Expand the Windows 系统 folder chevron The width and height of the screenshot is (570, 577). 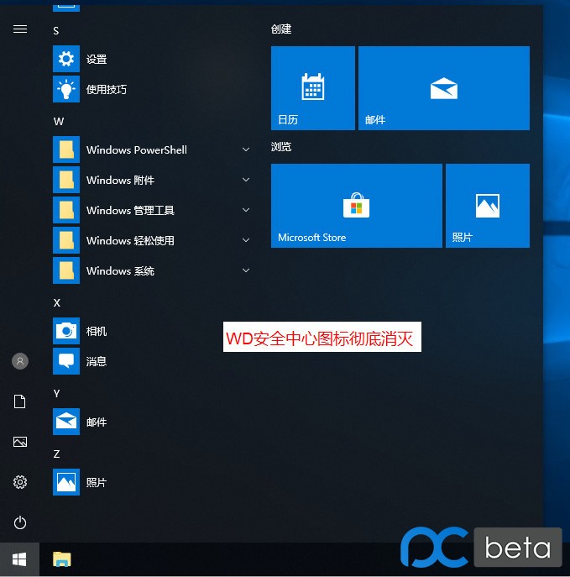246,270
